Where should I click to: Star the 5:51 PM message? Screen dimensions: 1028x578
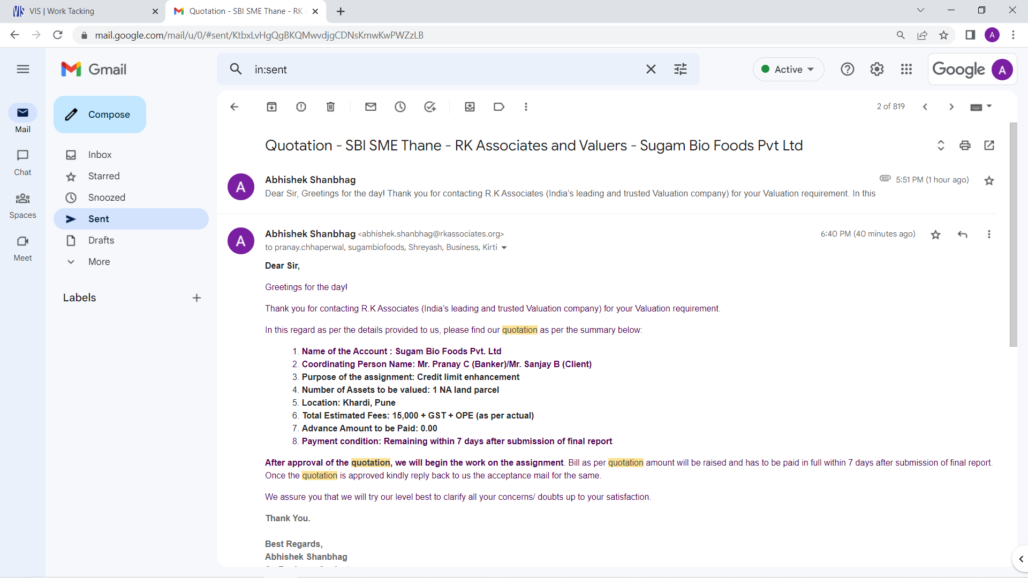pyautogui.click(x=989, y=181)
